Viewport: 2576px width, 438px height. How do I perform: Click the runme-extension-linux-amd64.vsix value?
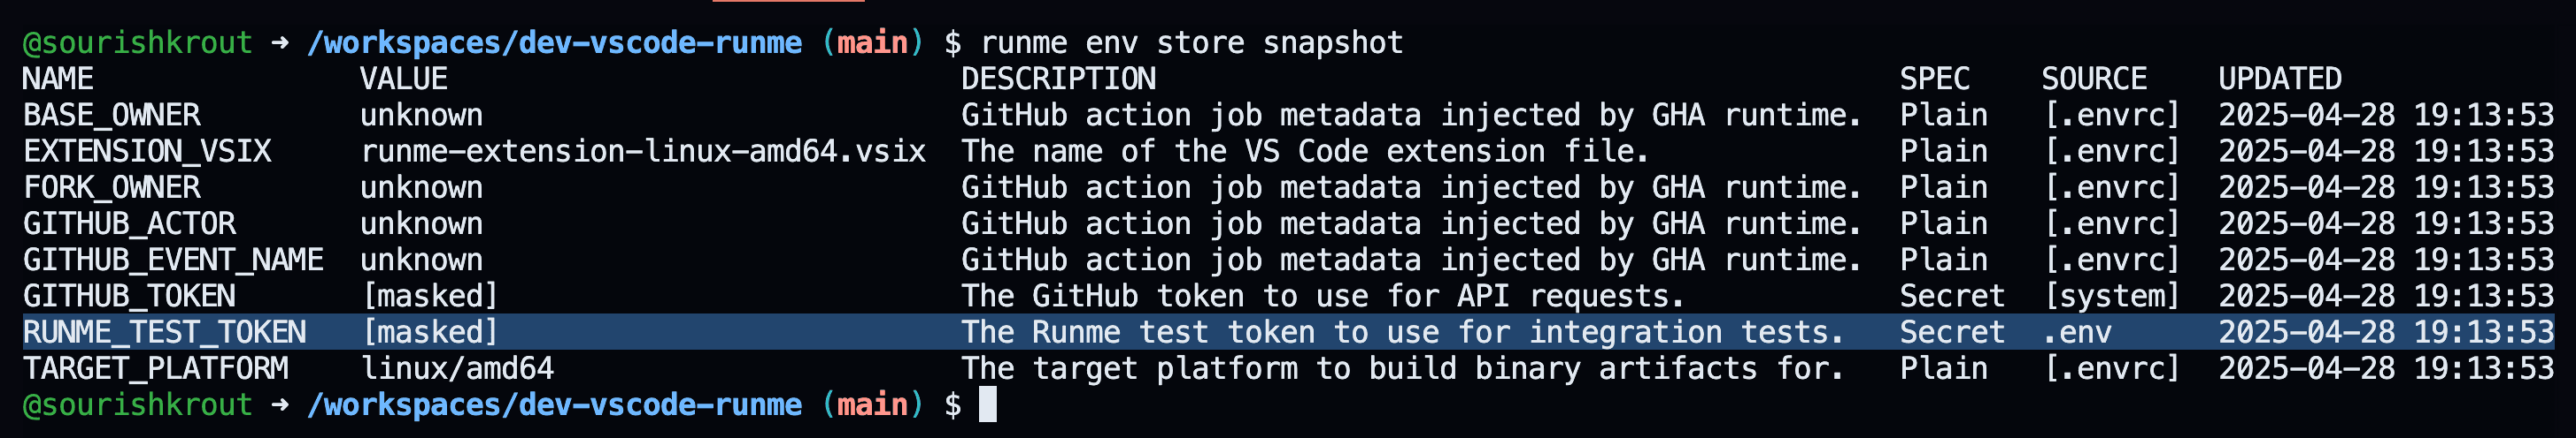tap(643, 152)
